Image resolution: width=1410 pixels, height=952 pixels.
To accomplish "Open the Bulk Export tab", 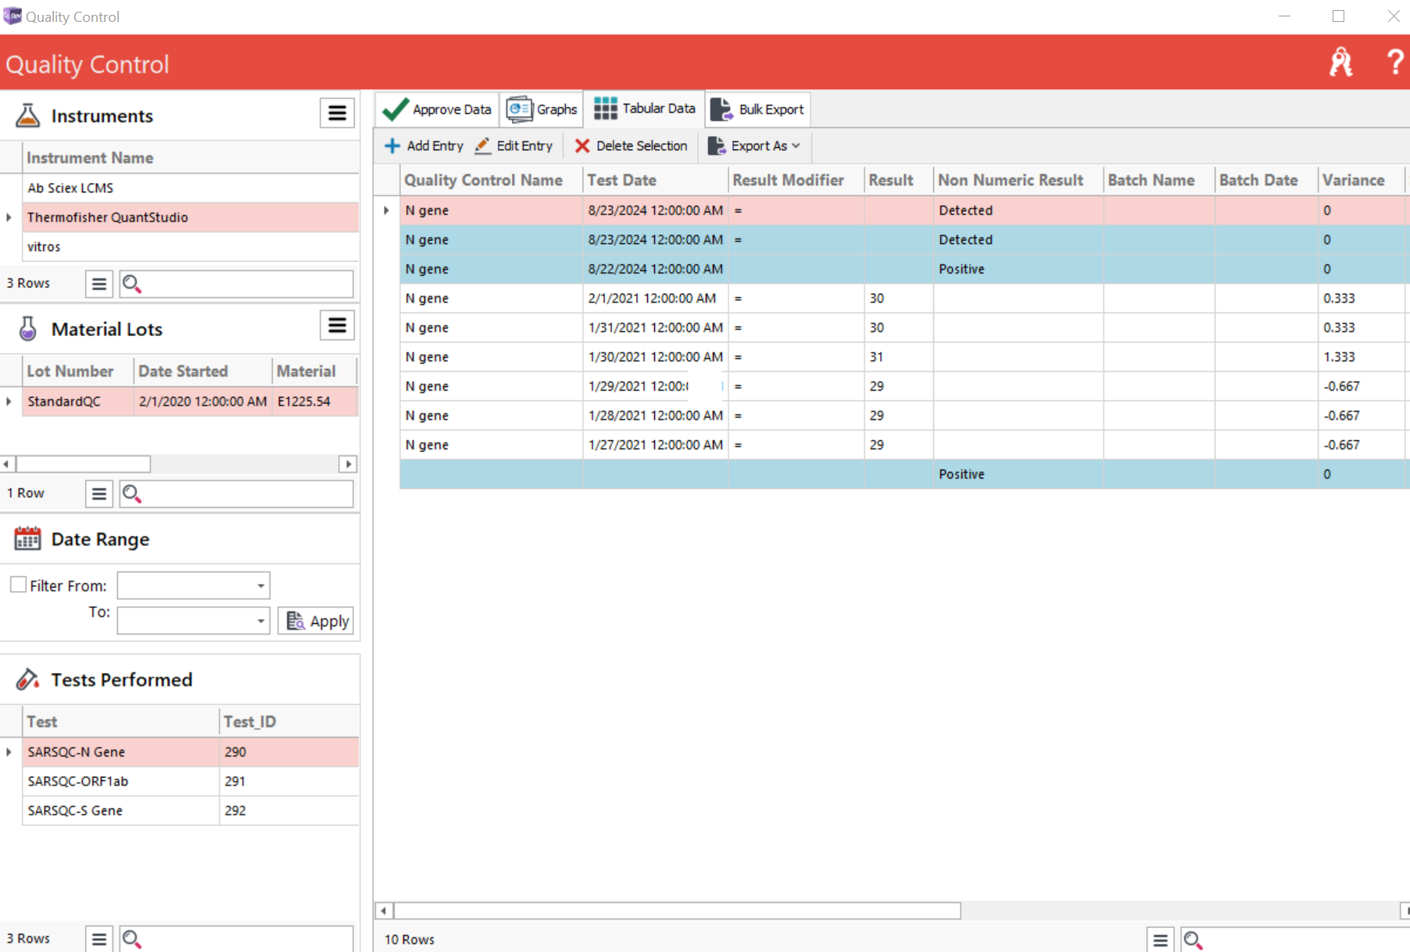I will 757,109.
